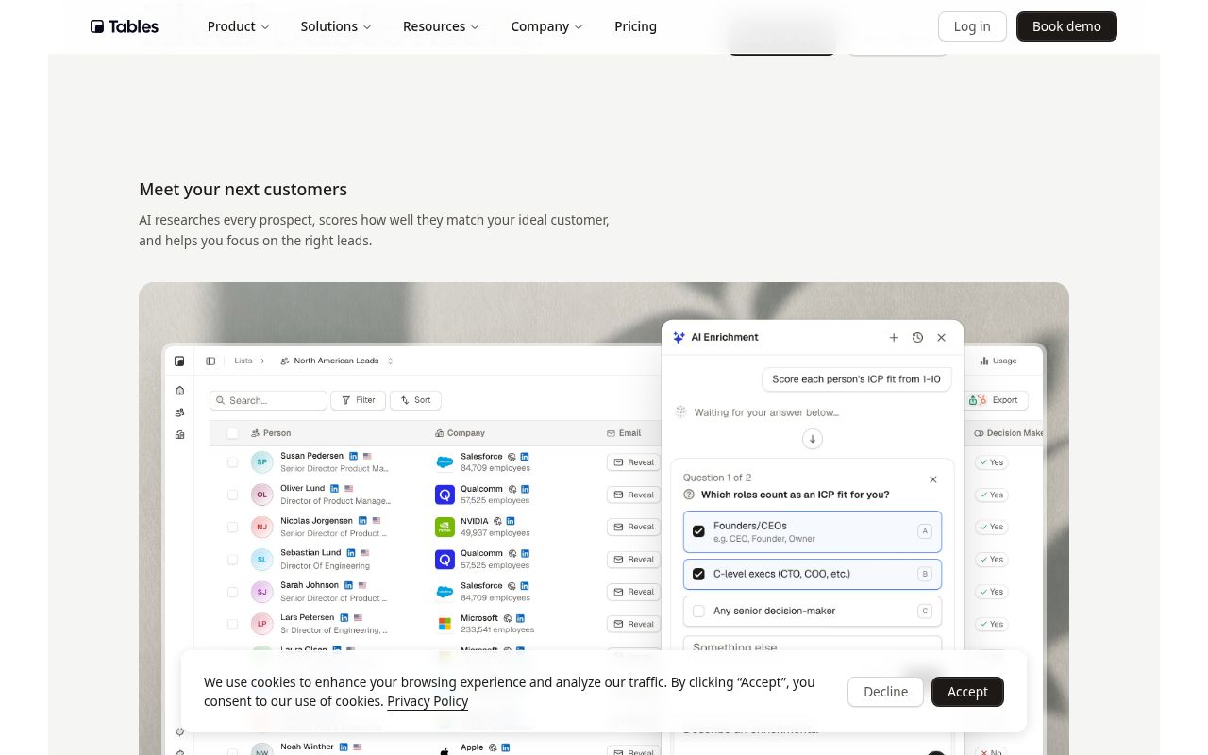This screenshot has height=755, width=1208.
Task: Expand the Solutions menu
Action: (336, 26)
